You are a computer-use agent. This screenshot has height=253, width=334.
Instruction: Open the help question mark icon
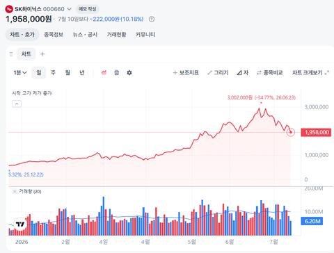[152, 19]
